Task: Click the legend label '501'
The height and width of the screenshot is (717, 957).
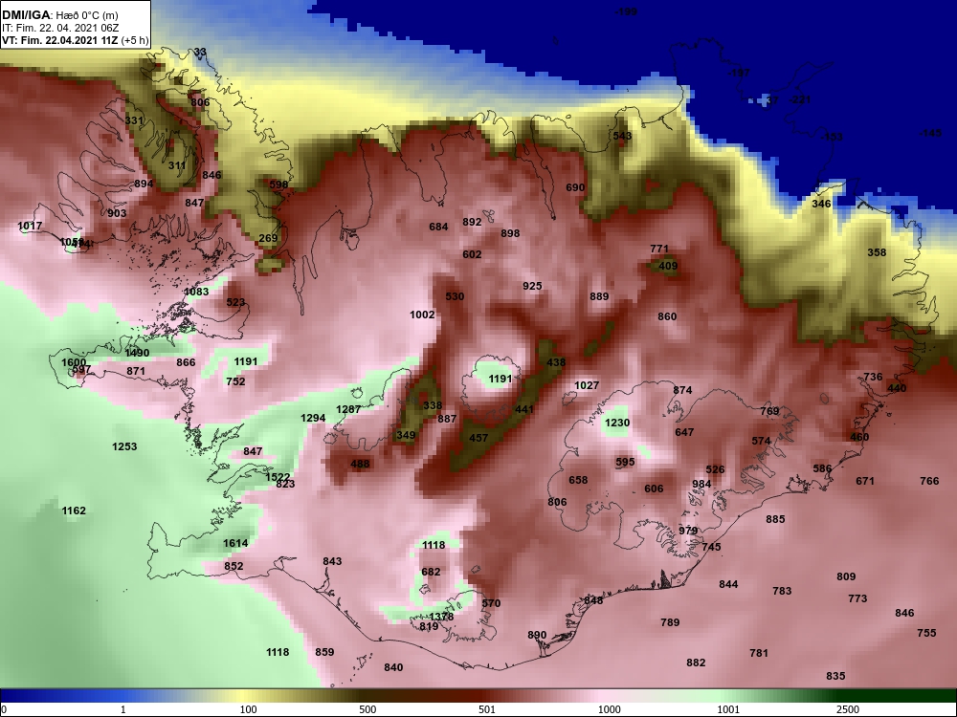Action: click(x=486, y=709)
